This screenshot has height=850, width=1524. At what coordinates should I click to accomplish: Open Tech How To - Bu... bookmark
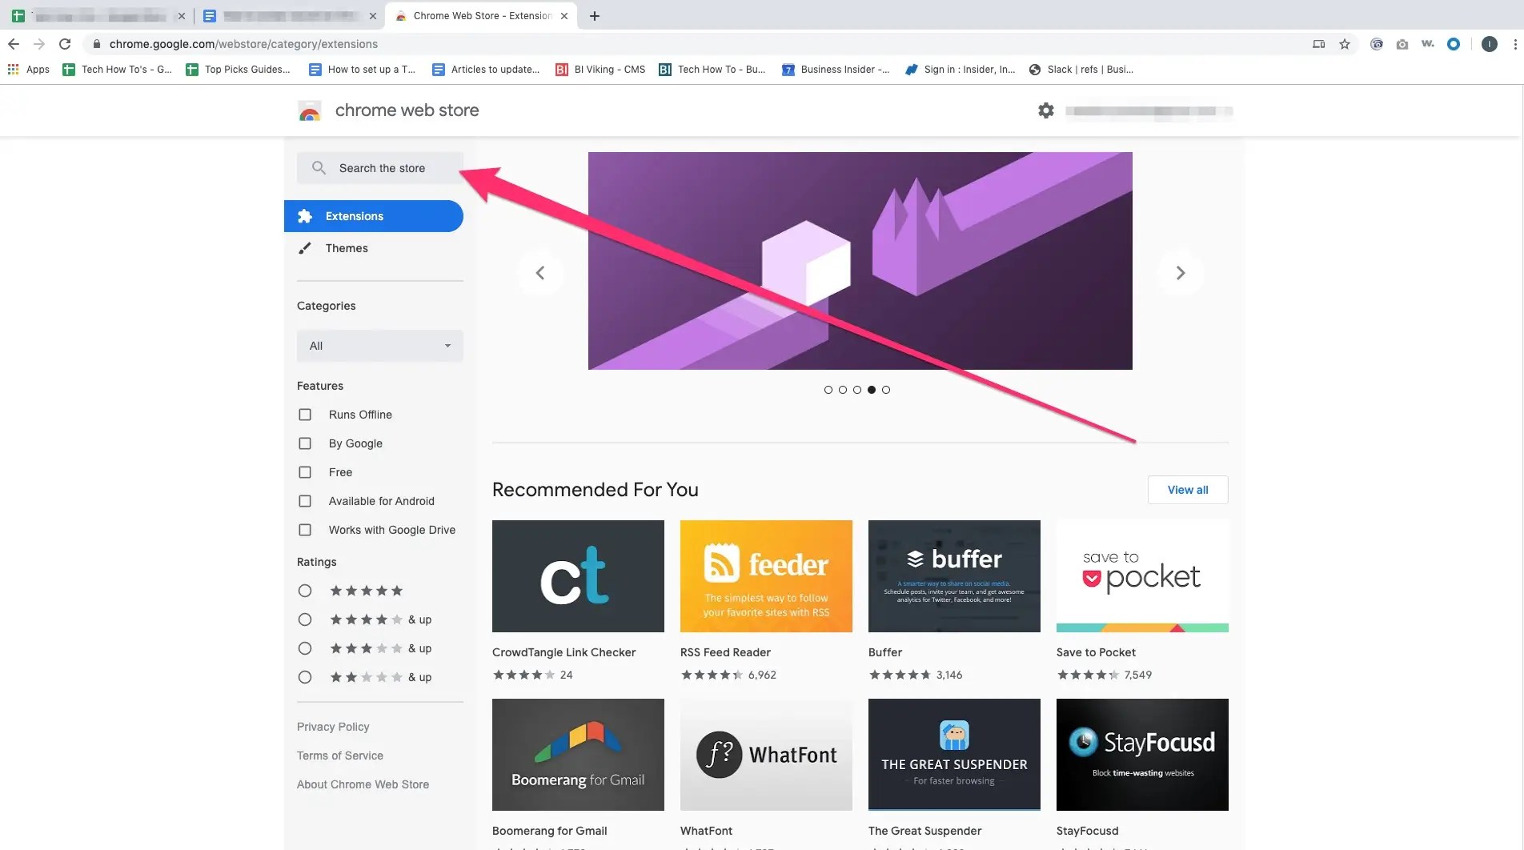[712, 70]
